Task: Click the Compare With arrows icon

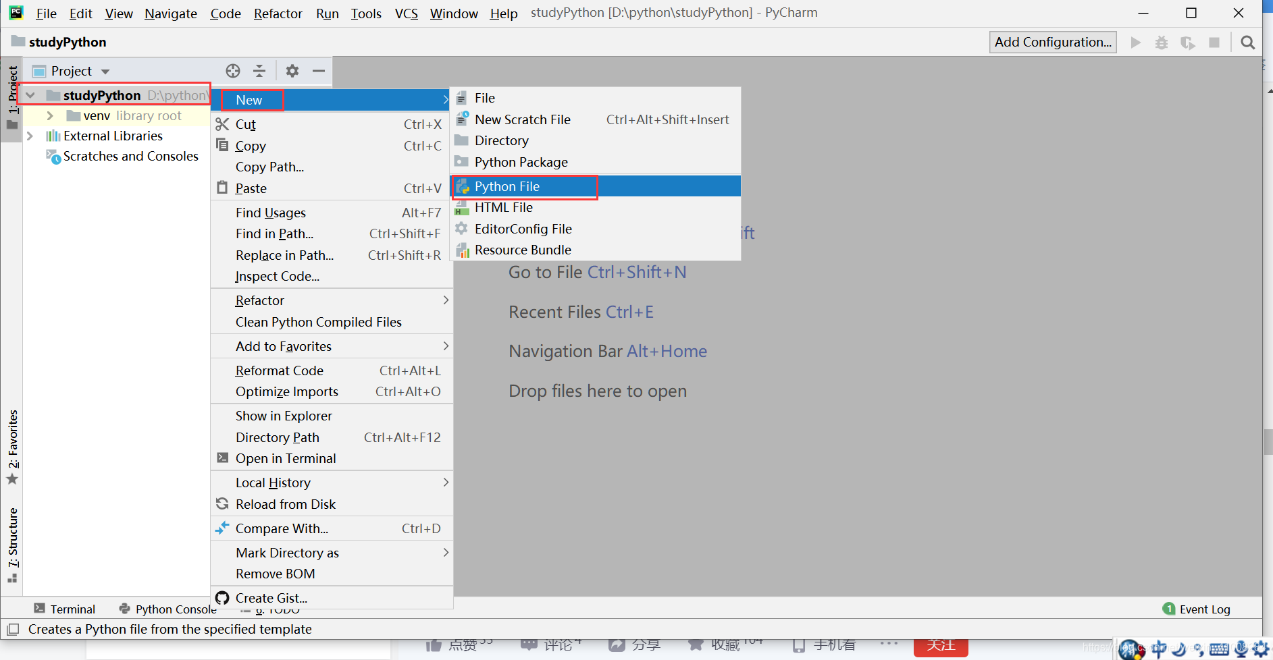Action: pos(222,528)
